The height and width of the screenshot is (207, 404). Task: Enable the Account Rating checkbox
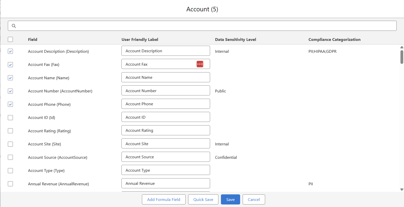click(10, 131)
